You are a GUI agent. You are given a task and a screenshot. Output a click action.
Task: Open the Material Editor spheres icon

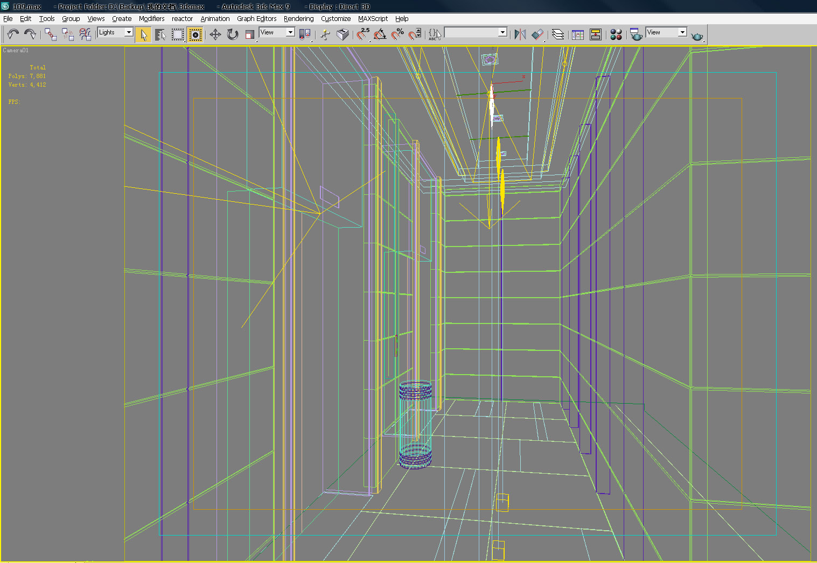pos(616,34)
